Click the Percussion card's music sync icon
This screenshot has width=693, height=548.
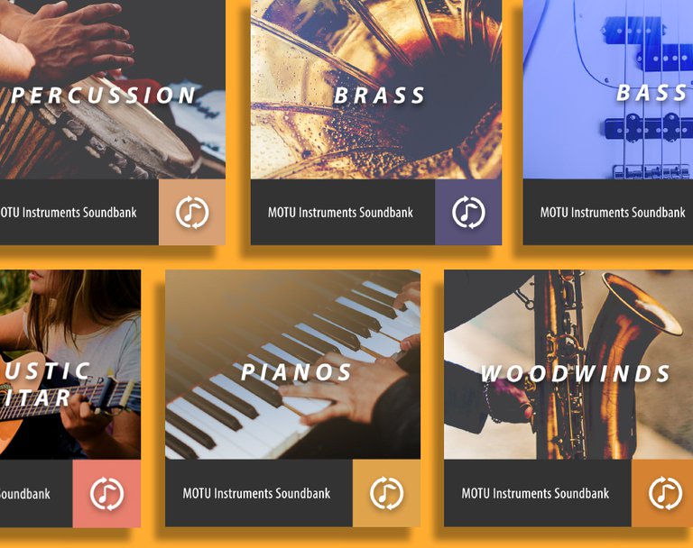(x=192, y=213)
